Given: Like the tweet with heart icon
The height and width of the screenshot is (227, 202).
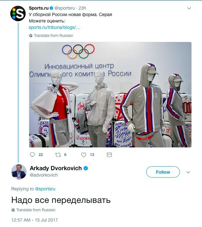Looking at the screenshot, I should pos(84,155).
